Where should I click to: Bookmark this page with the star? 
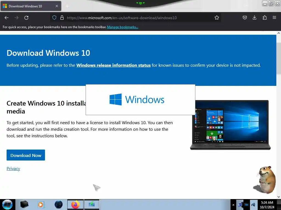217,17
